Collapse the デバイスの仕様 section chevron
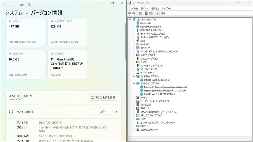This screenshot has width=253, height=142. pos(116,112)
